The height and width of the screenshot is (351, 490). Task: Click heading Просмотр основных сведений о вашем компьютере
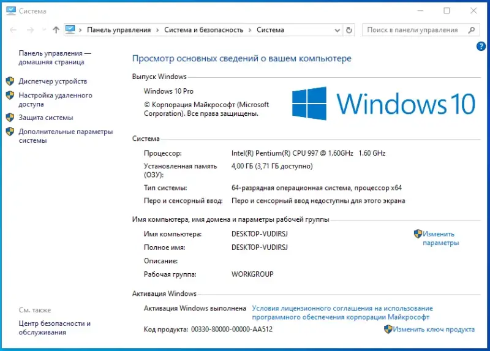coord(242,58)
